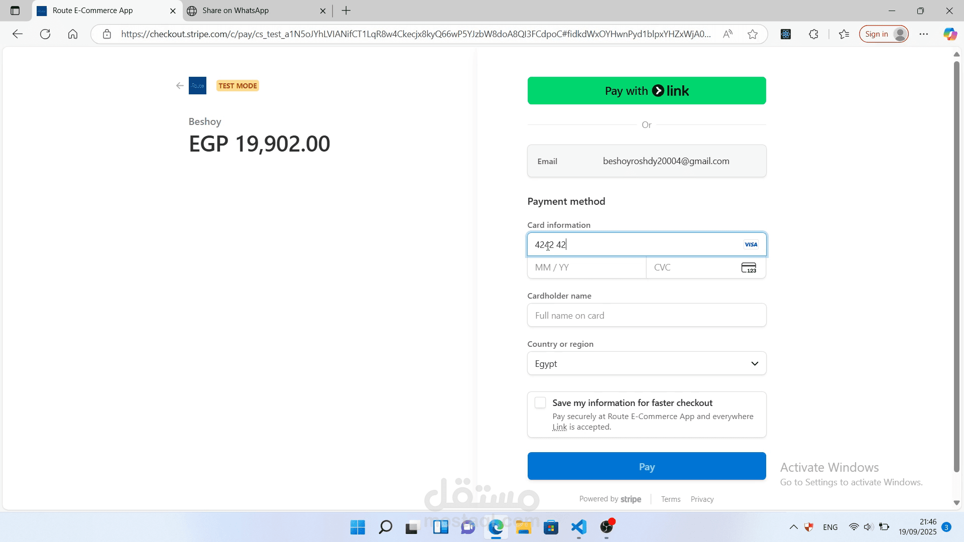The height and width of the screenshot is (542, 964).
Task: Click the EGP 19,902.00 amount
Action: (260, 144)
